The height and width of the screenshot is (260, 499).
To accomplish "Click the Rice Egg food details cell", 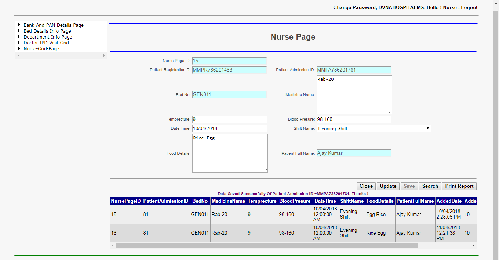I will pos(380,233).
